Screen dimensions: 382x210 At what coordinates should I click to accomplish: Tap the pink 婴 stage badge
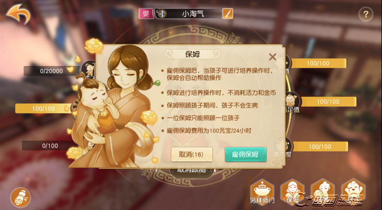coord(146,14)
